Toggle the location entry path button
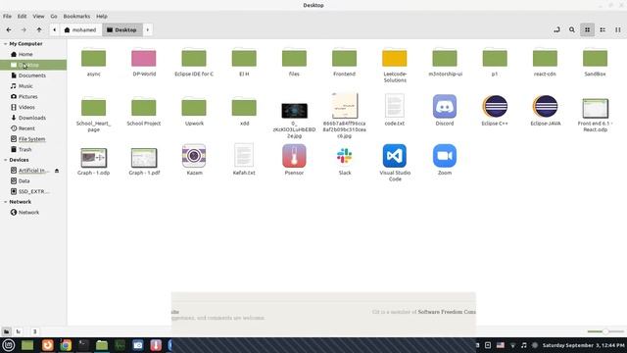The image size is (627, 353). pos(556,30)
